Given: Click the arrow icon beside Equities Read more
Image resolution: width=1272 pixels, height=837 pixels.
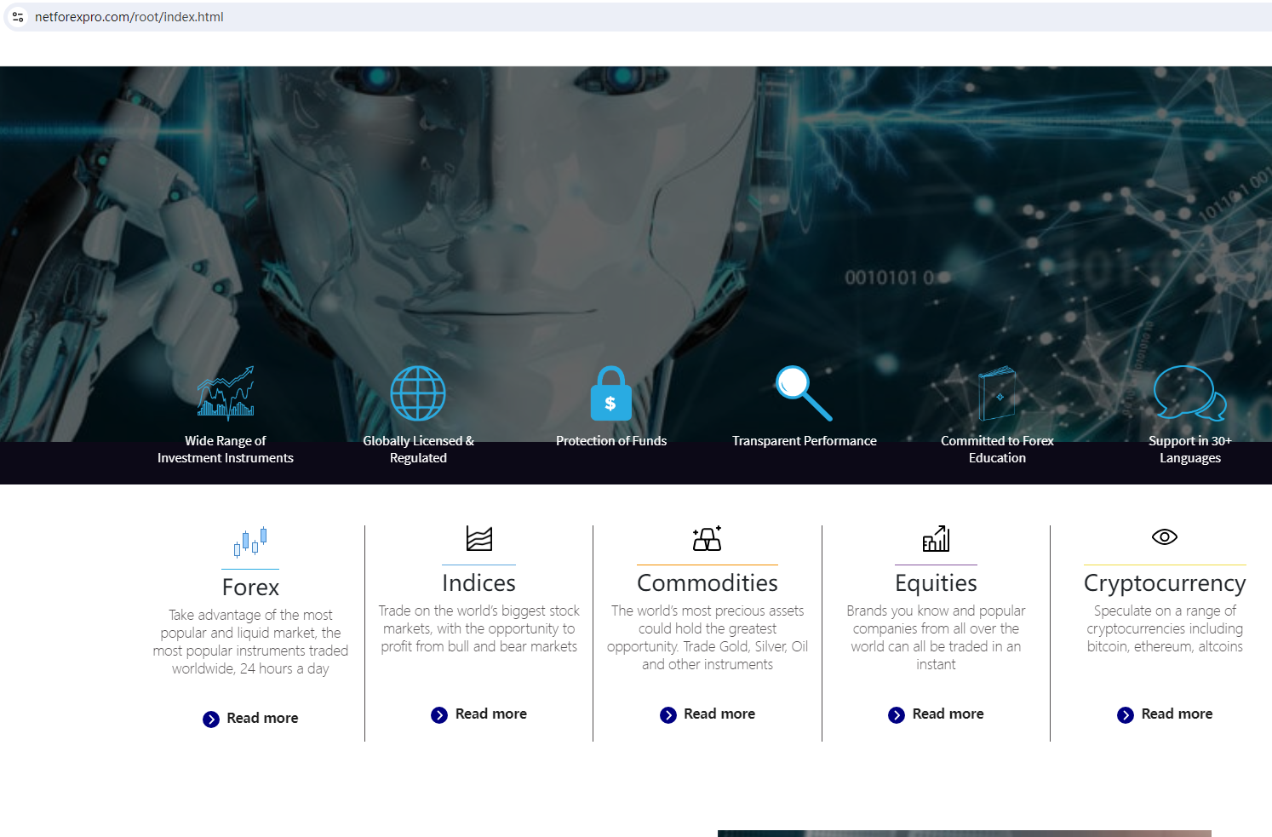Looking at the screenshot, I should coord(897,715).
